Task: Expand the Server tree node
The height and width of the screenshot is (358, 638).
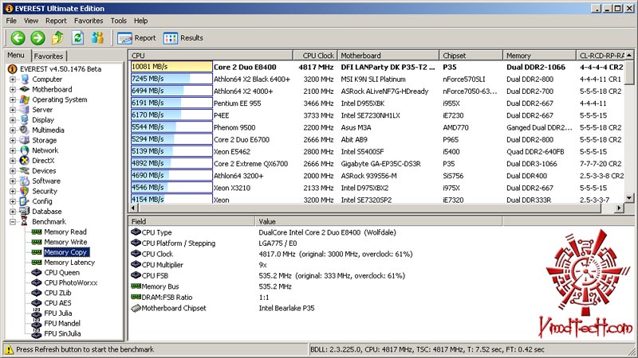Action: click(13, 110)
